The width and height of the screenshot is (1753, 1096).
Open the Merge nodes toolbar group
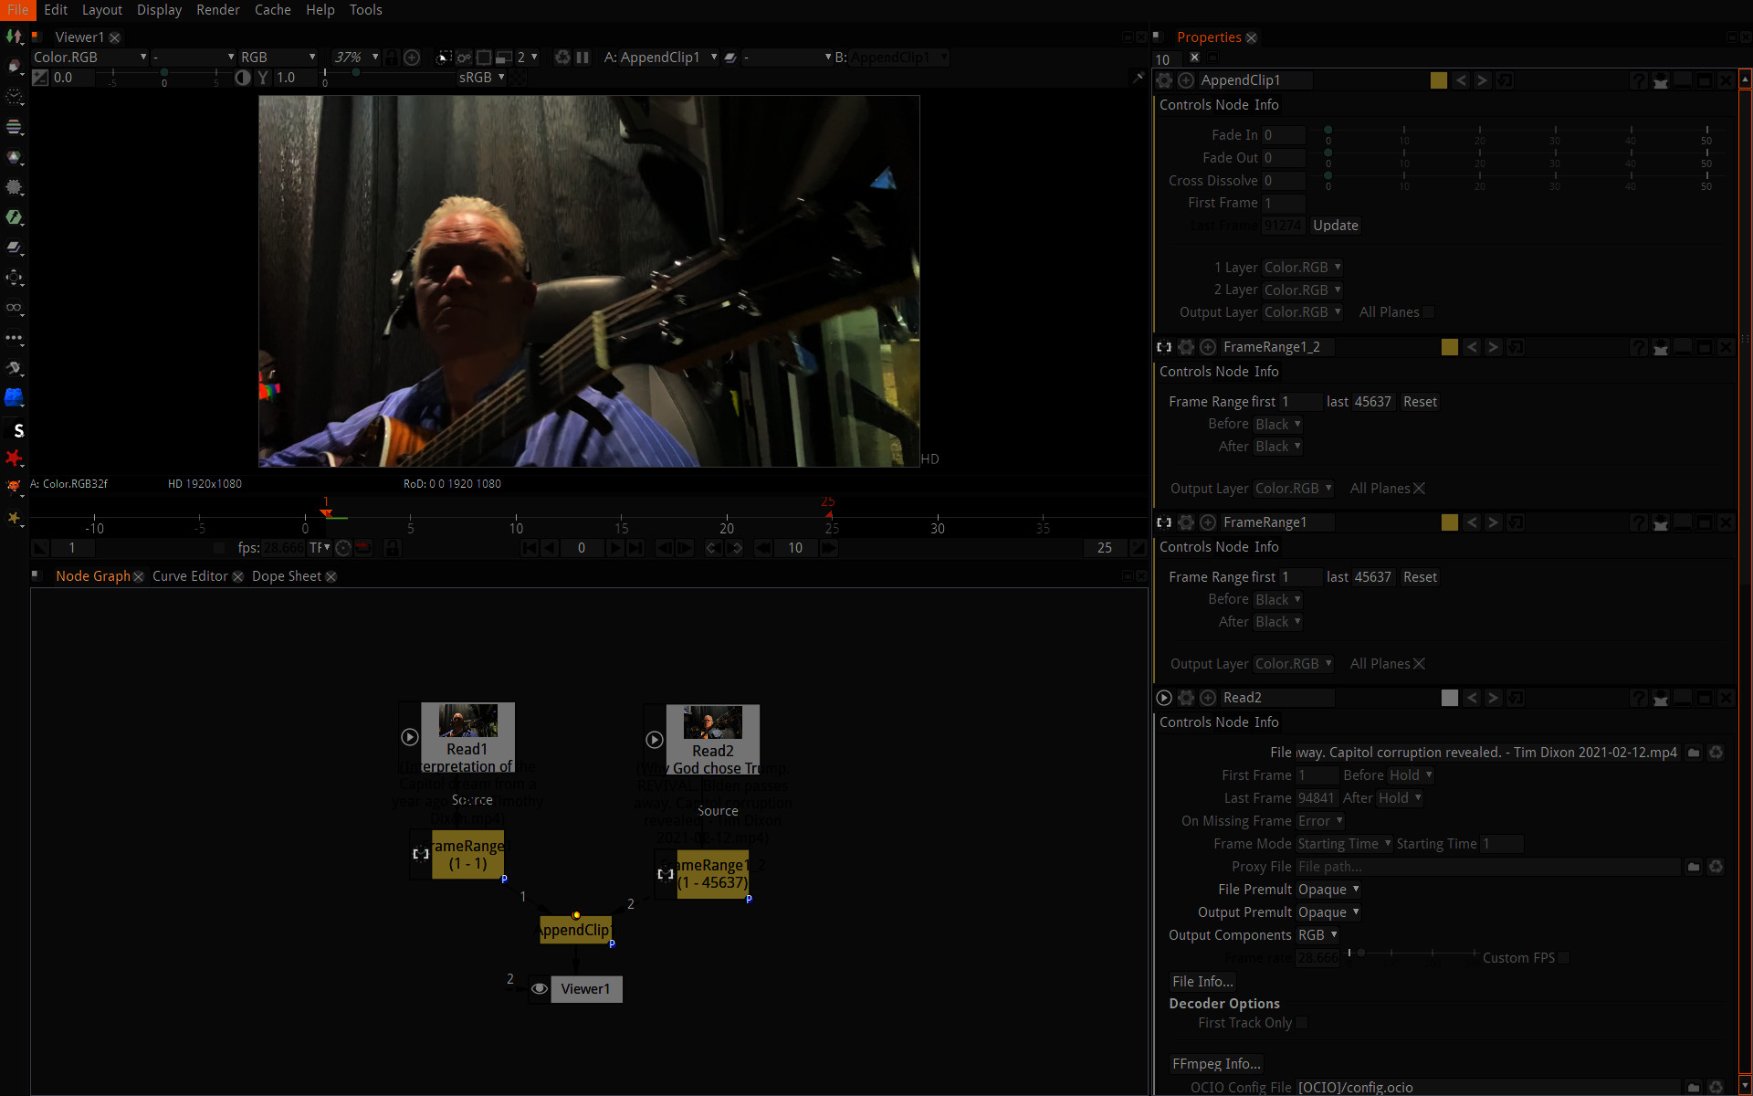click(15, 248)
